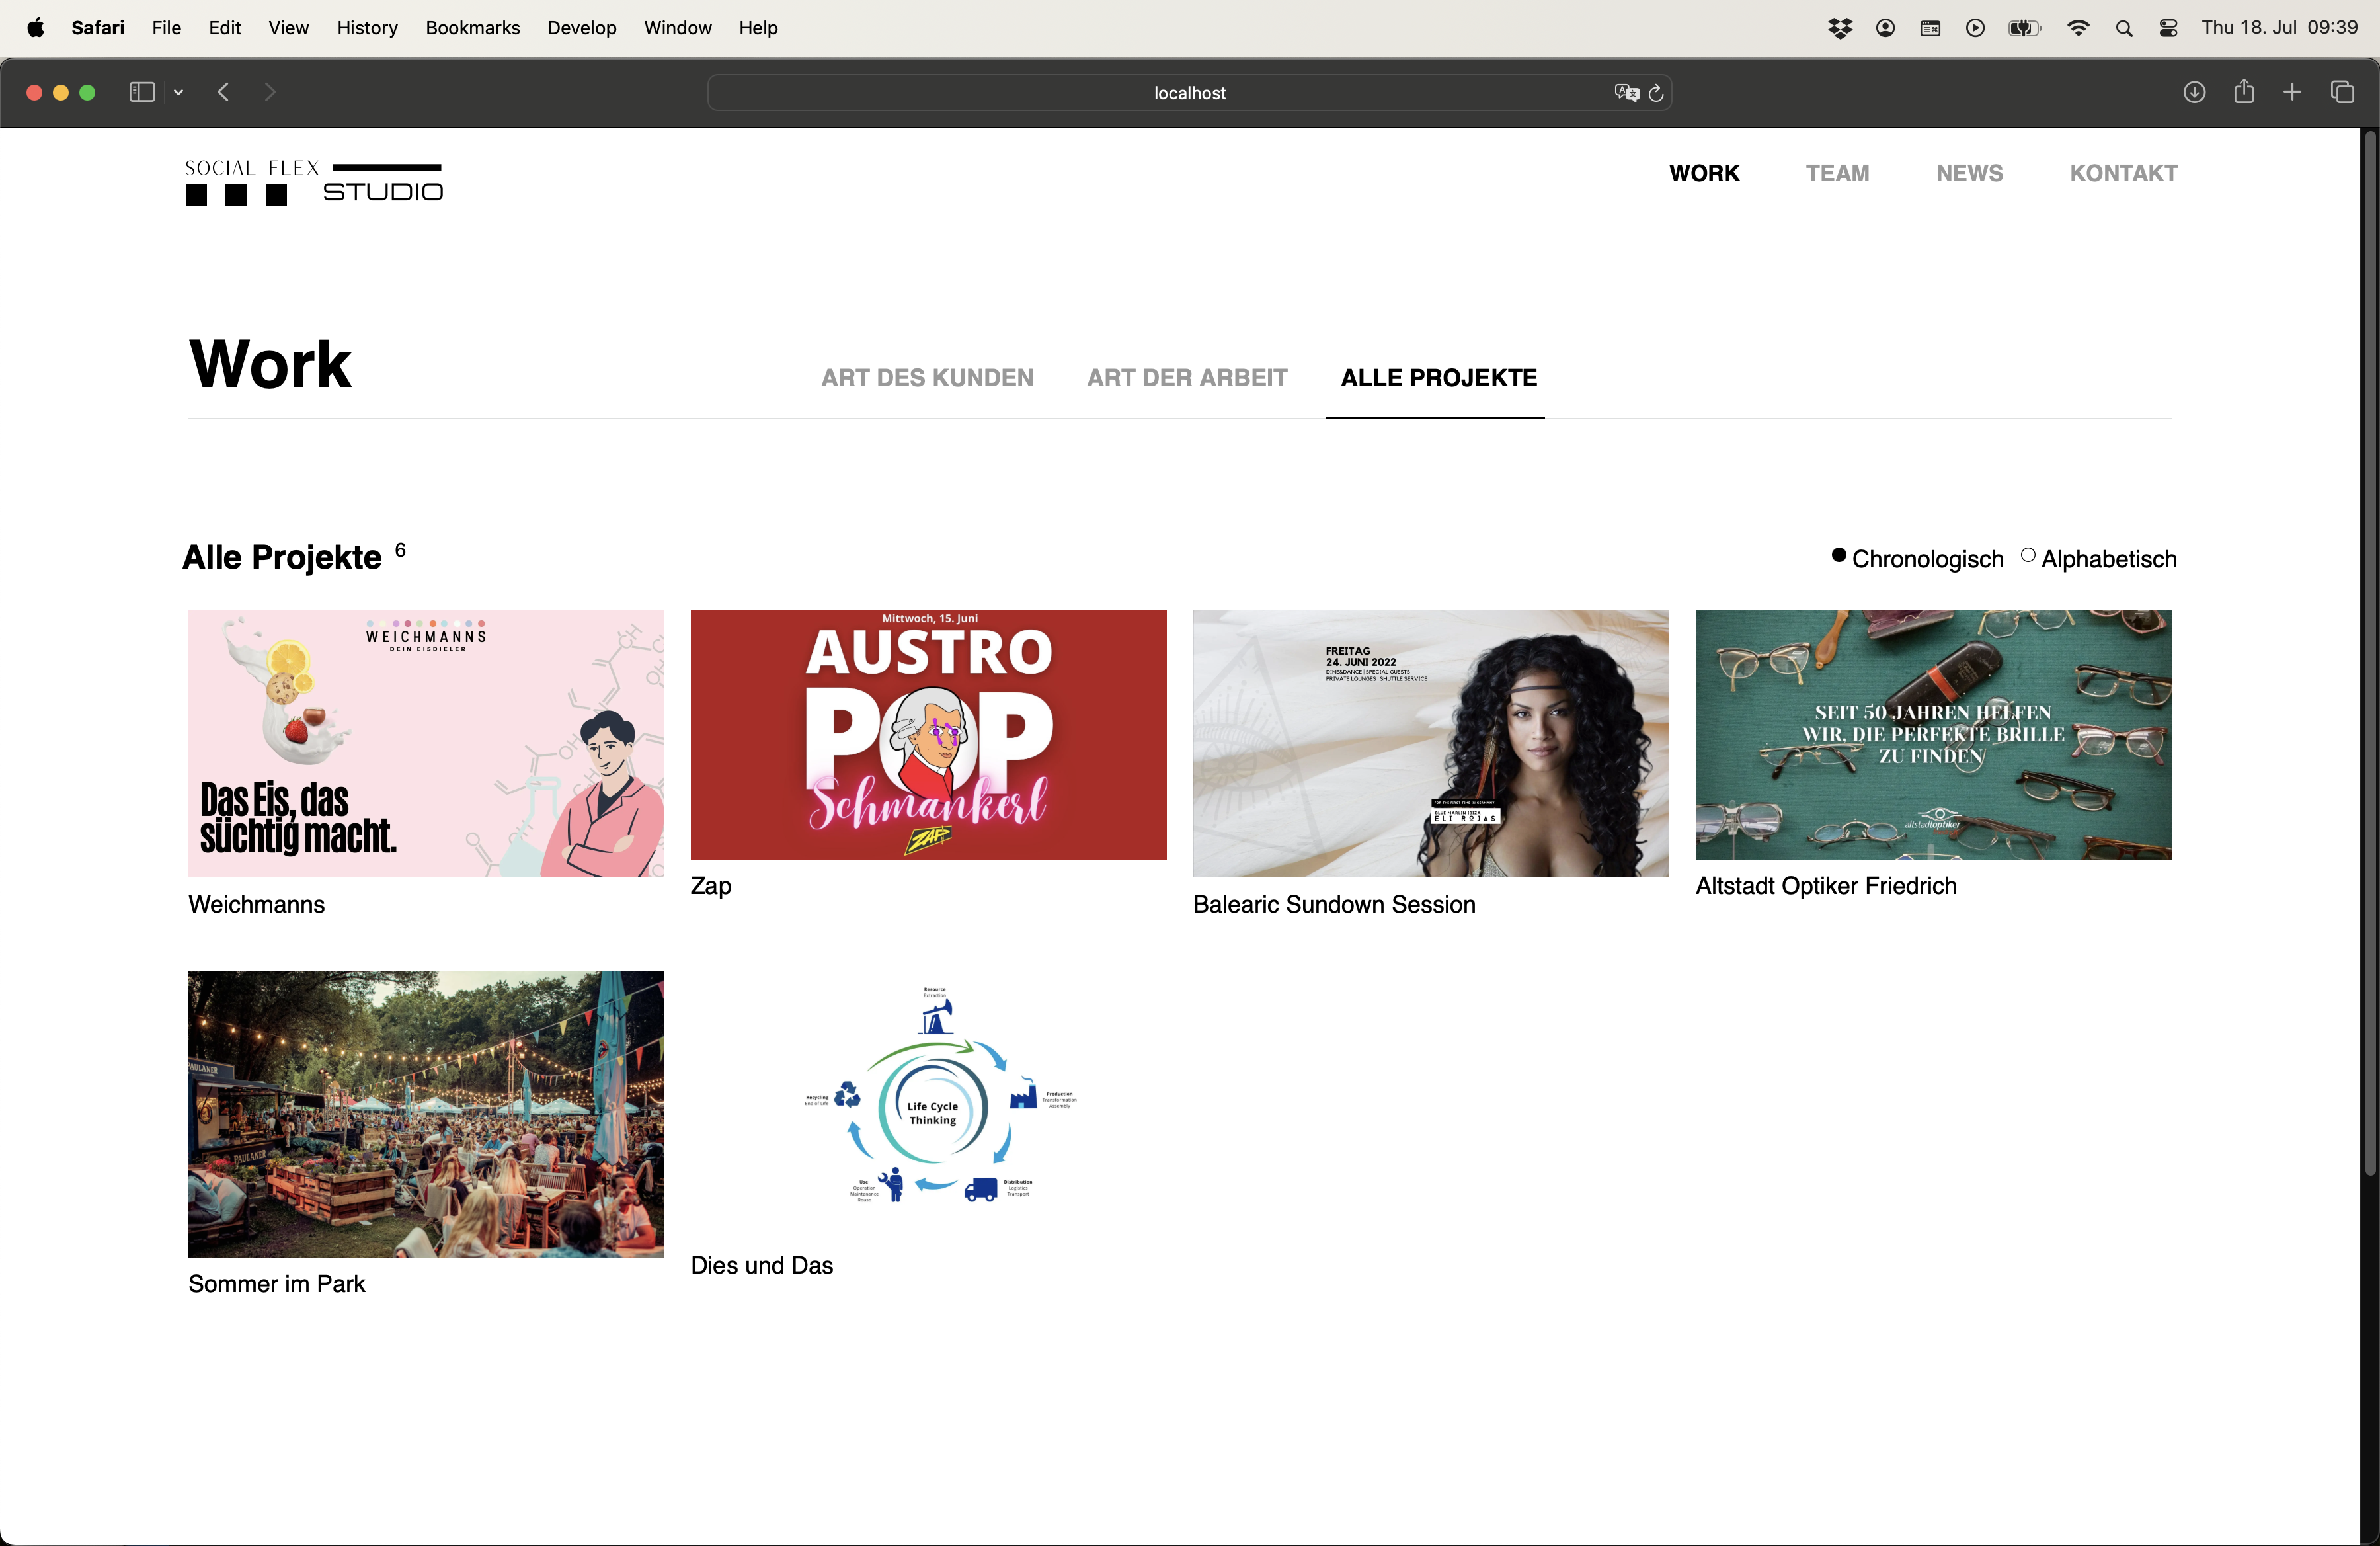Screen dimensions: 2380x1546
Task: Open the Altstadt Optiker Friedrich image
Action: (1933, 734)
